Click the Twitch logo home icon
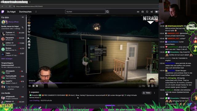This screenshot has height=111, width=197. coord(3,12)
